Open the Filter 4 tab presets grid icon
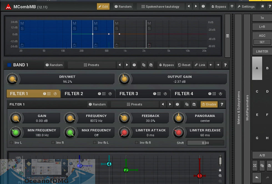The width and height of the screenshot is (272, 184). pos(214,94)
